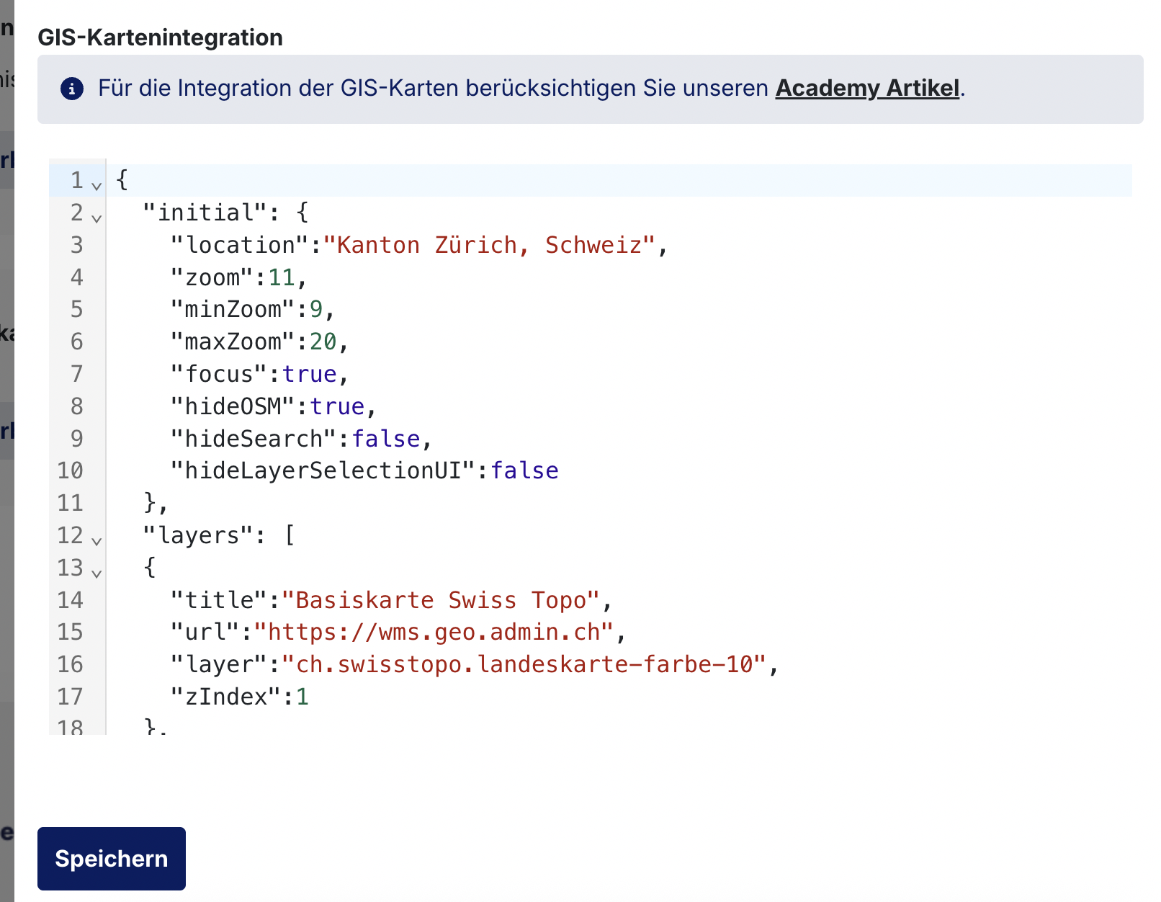Image resolution: width=1161 pixels, height=902 pixels.
Task: Place cursor on the zoom value 11
Action: pos(282,277)
